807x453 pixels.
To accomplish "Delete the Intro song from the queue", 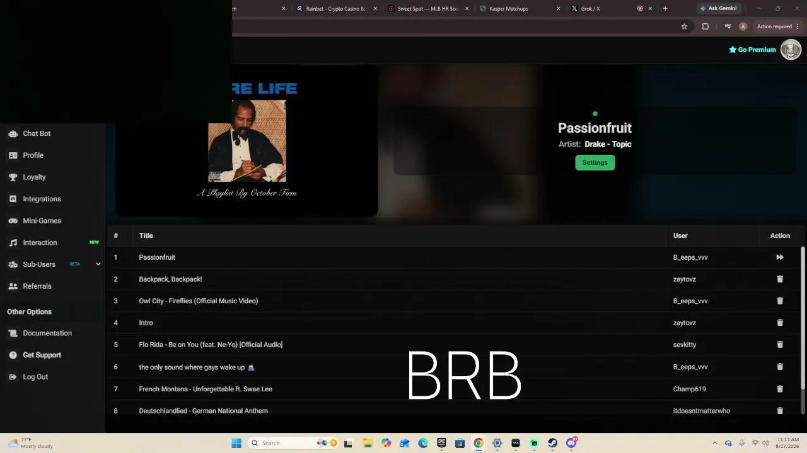I will 780,323.
